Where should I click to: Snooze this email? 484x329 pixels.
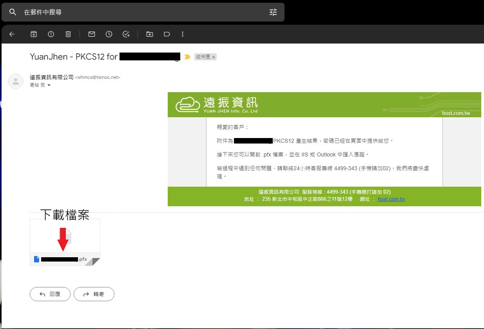(109, 34)
